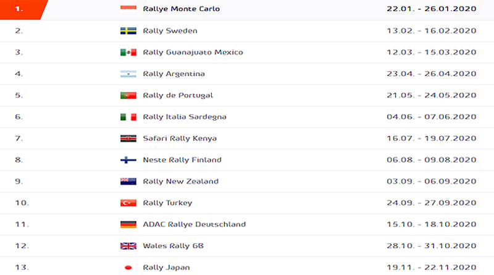Select the Mexico flag icon
The height and width of the screenshot is (275, 494).
(x=128, y=52)
